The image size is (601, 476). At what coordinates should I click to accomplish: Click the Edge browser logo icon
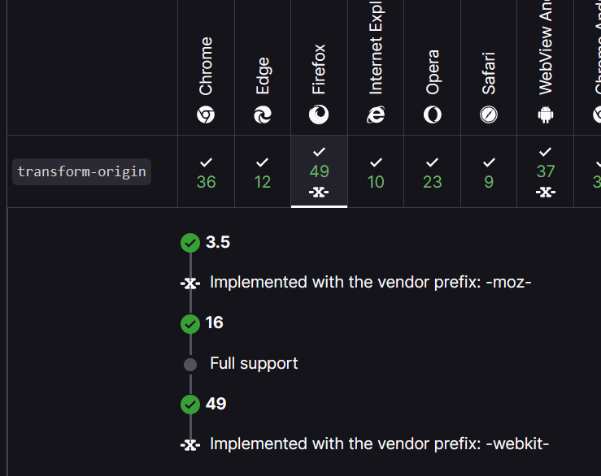click(263, 115)
